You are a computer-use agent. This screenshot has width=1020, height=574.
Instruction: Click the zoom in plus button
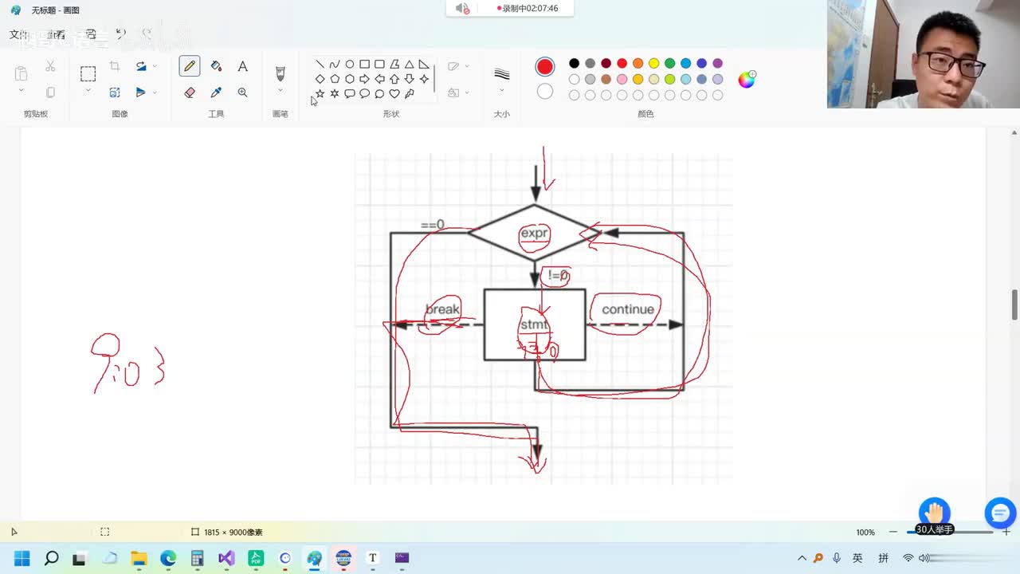(1006, 532)
